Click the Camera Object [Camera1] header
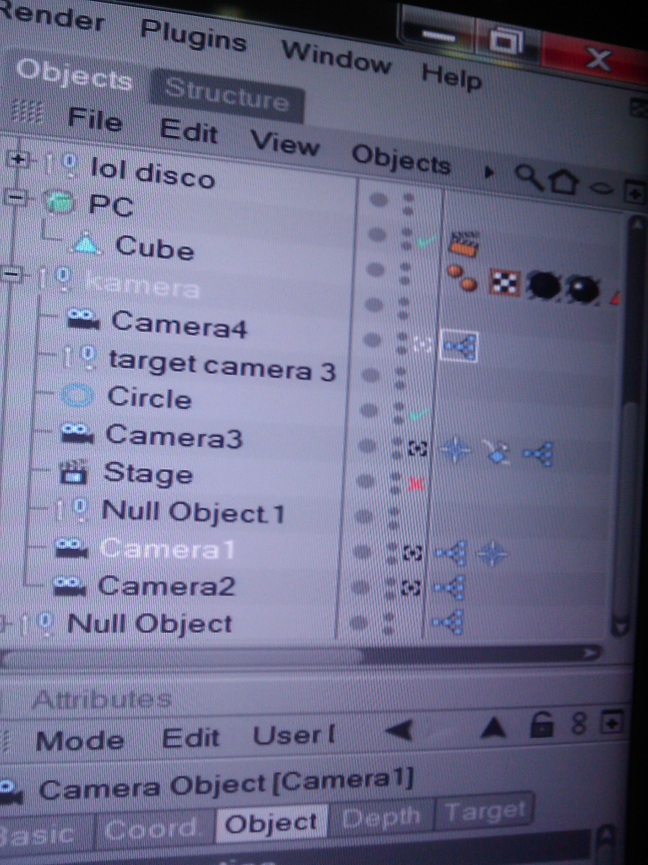 226,784
